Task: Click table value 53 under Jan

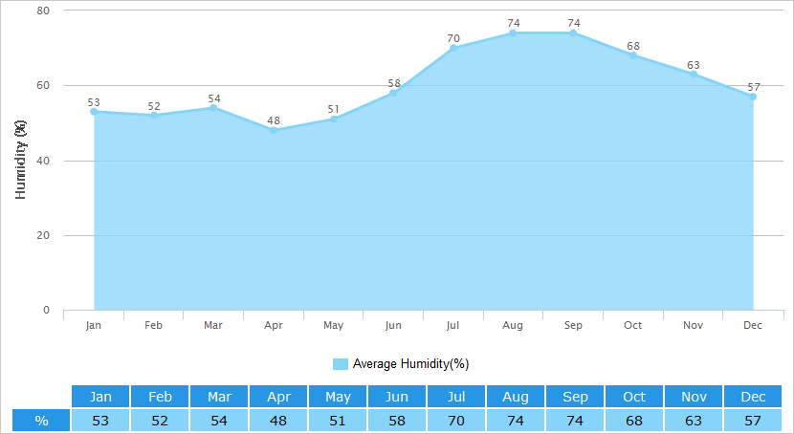Action: point(100,421)
